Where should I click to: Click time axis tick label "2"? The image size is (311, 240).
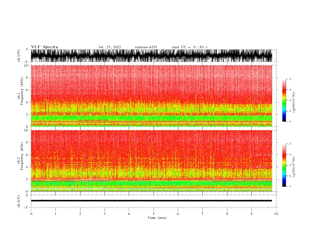(80, 214)
